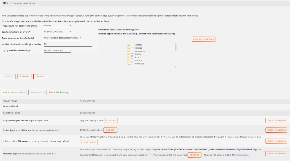
Task: Click the Downloads folder icon
Action: [x=128, y=64]
